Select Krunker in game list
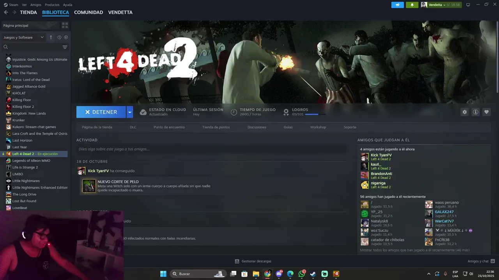Screen dimensions: 499x280 [18, 120]
